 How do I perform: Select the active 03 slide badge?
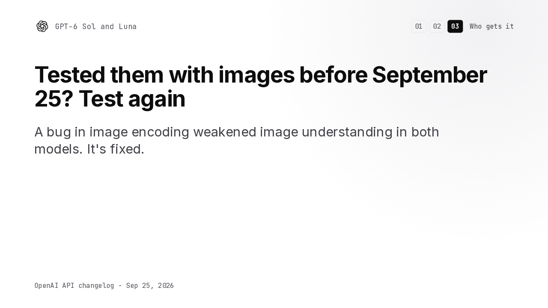click(x=455, y=27)
